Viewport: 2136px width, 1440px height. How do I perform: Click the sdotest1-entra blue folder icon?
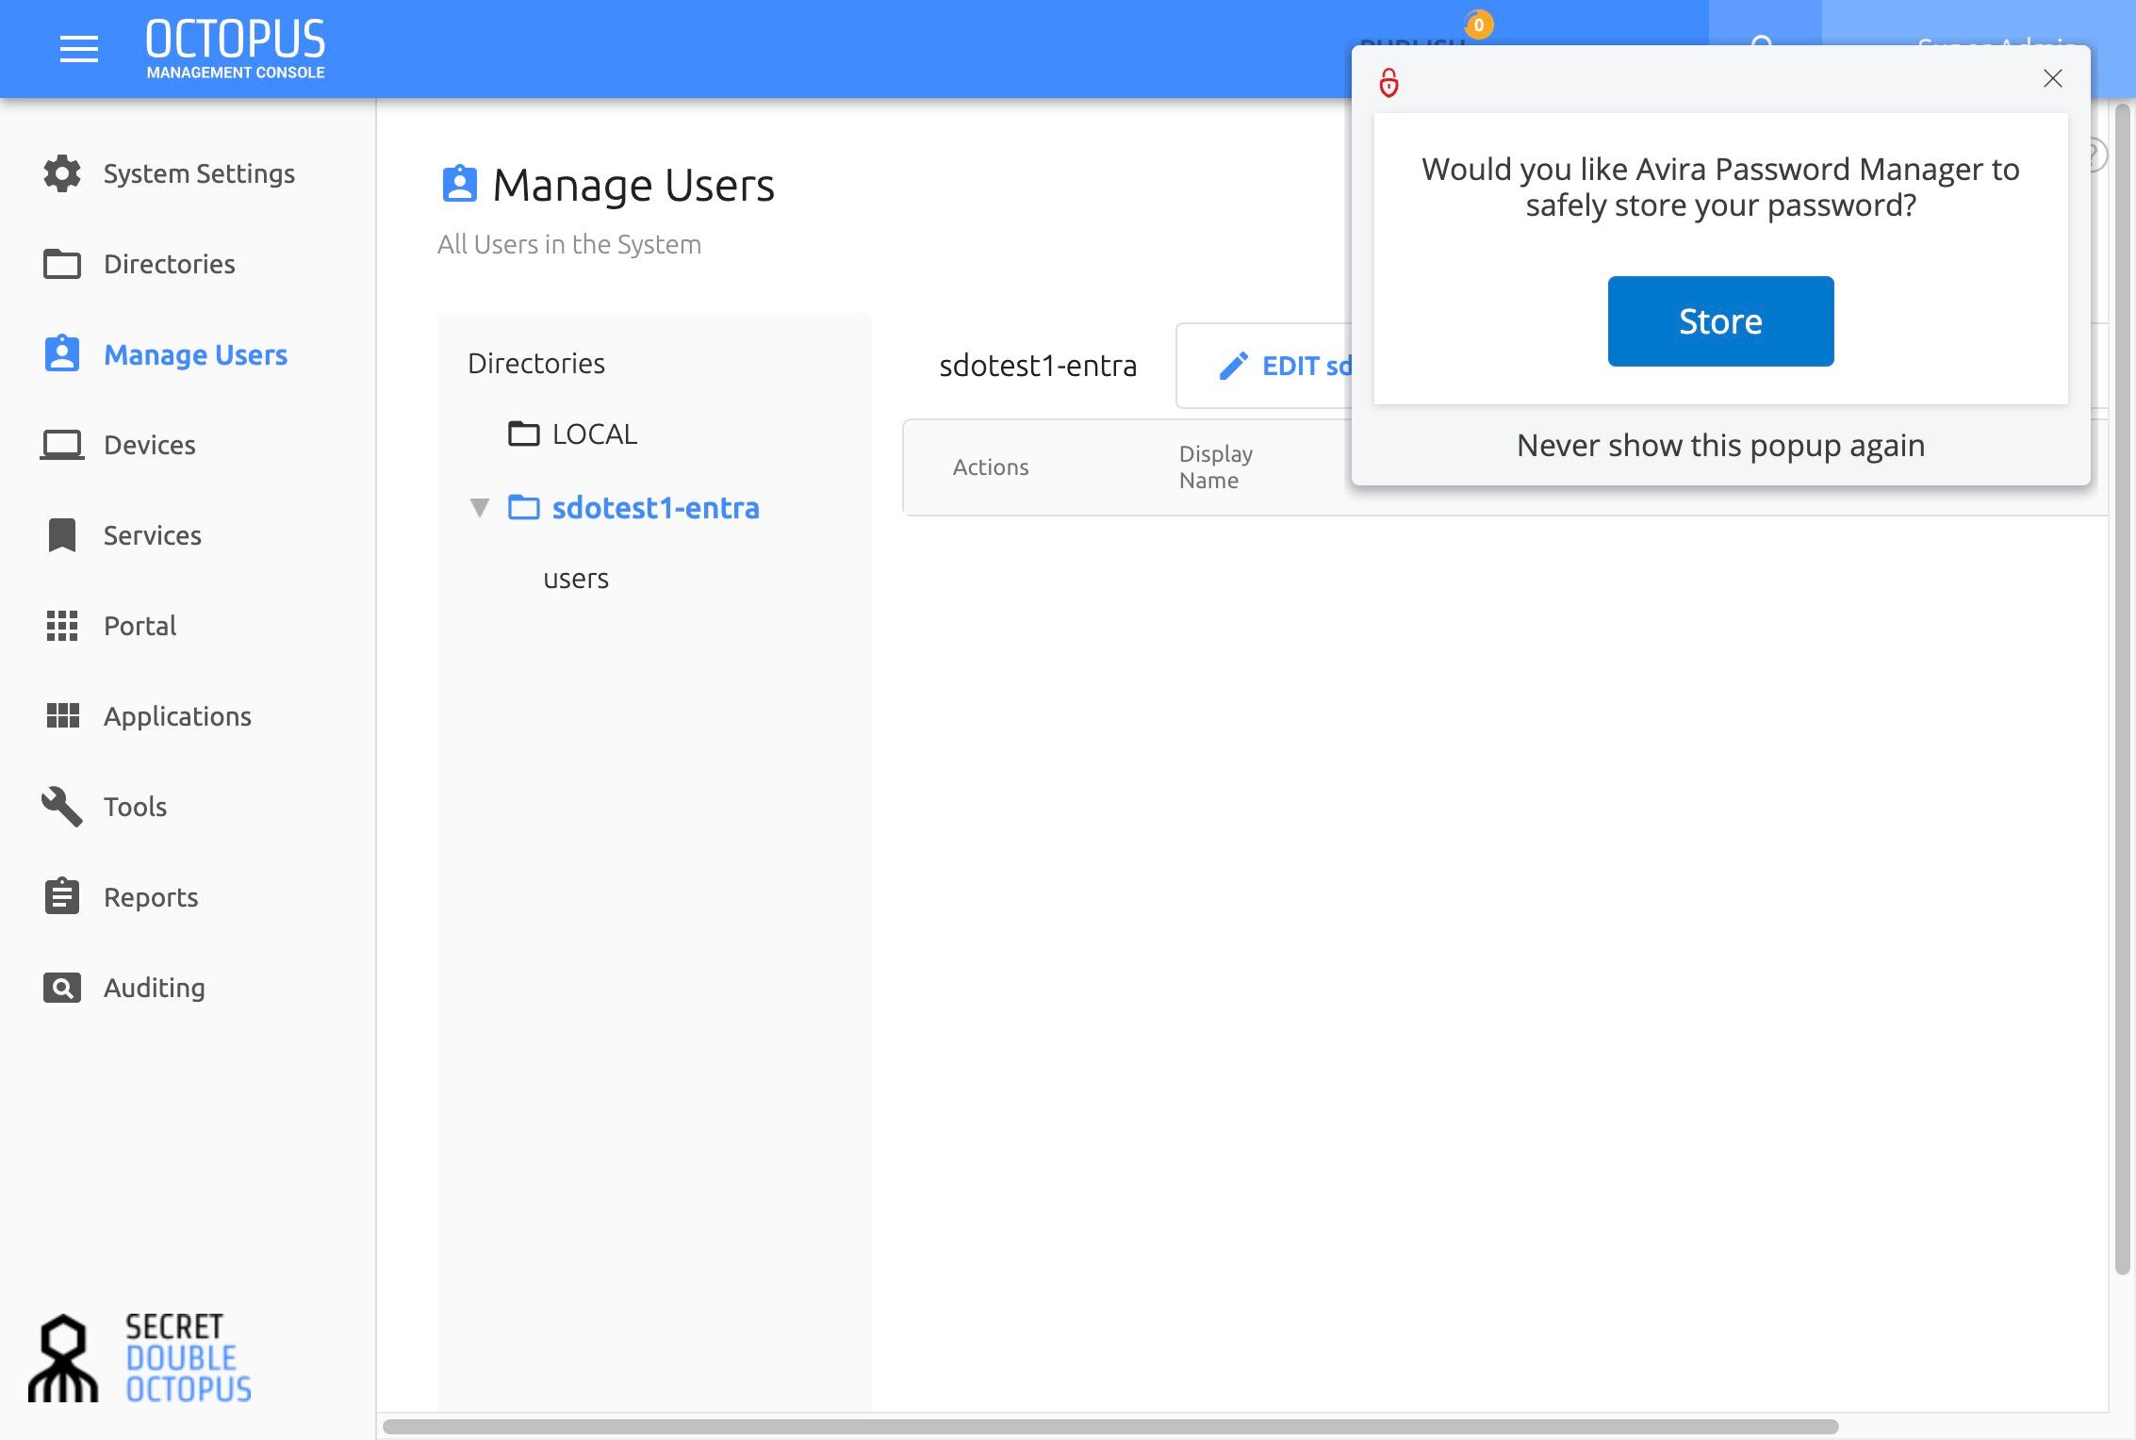pyautogui.click(x=524, y=507)
